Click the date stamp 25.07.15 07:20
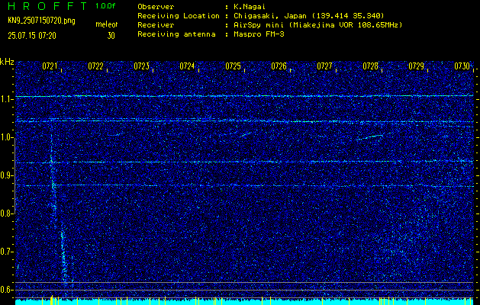Viewport: 480px width, 305px height. [x=32, y=36]
